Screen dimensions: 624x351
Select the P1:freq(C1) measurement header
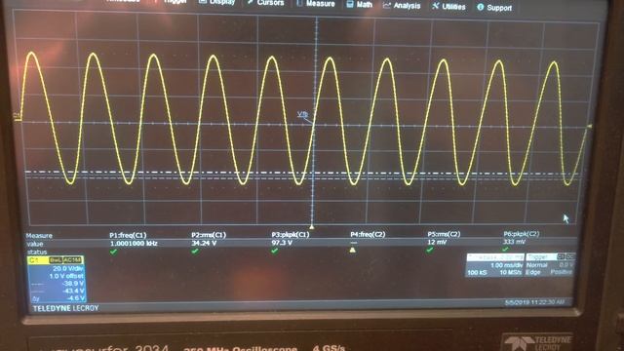click(128, 235)
